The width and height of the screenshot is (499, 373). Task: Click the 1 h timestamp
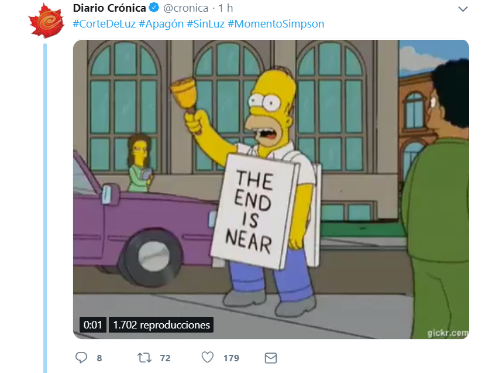[x=226, y=8]
